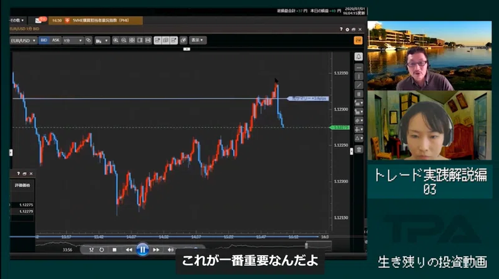The image size is (499, 279).
Task: Select the 1.12275 price cell
Action: click(26, 205)
